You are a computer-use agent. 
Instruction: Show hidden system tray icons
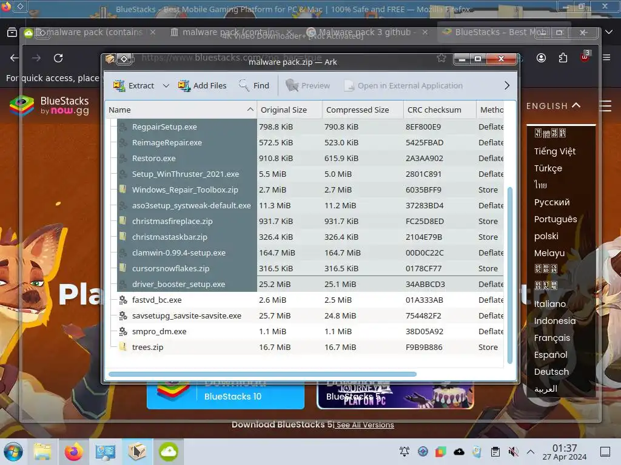pyautogui.click(x=531, y=452)
